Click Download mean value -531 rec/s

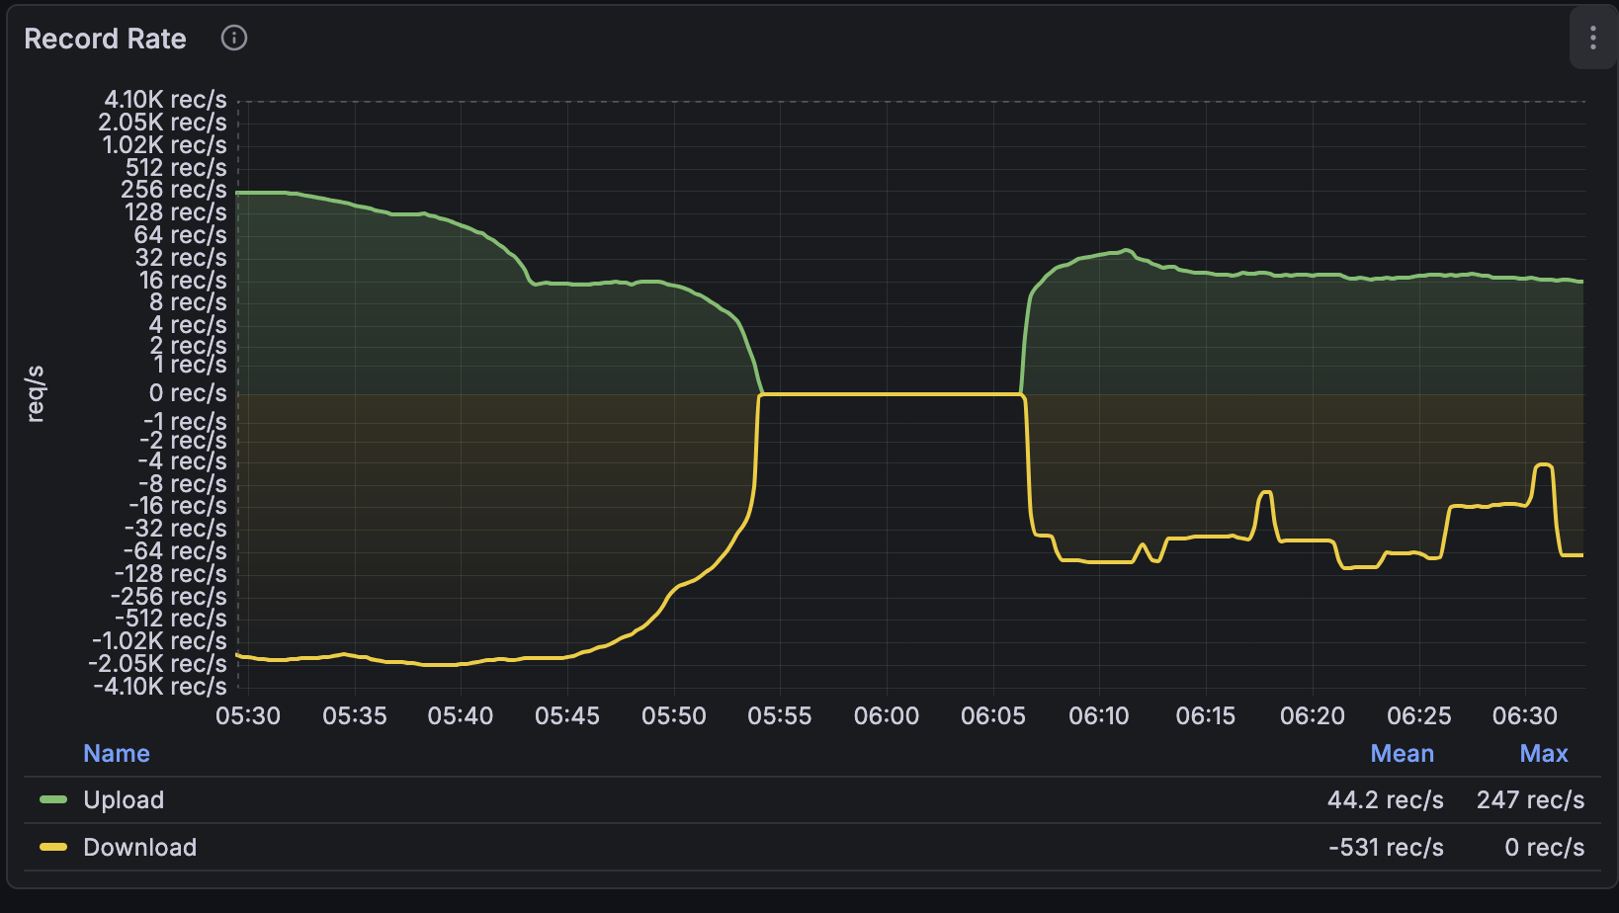[1386, 848]
